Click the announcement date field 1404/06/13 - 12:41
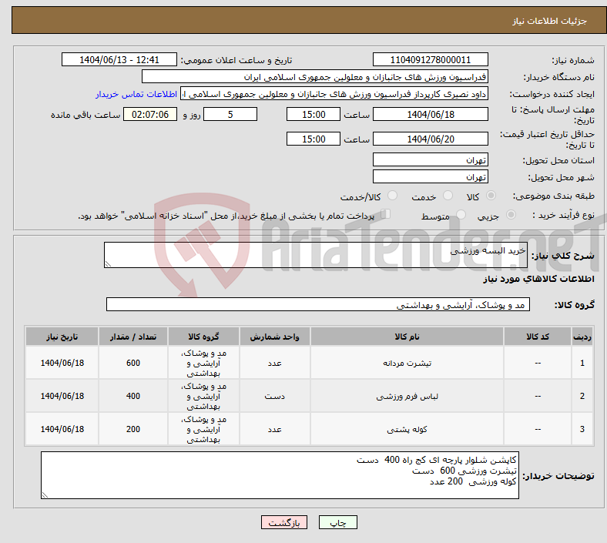 tap(119, 60)
